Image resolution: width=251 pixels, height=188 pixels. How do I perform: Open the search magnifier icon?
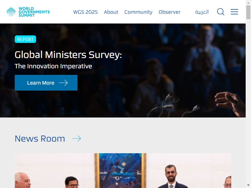tap(221, 12)
